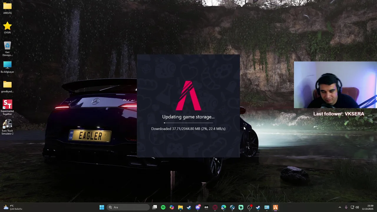Screen dimensions: 377x212
Task: Click the 'Downloaded 37.71/2044.80 MB' status text
Action: [188, 129]
